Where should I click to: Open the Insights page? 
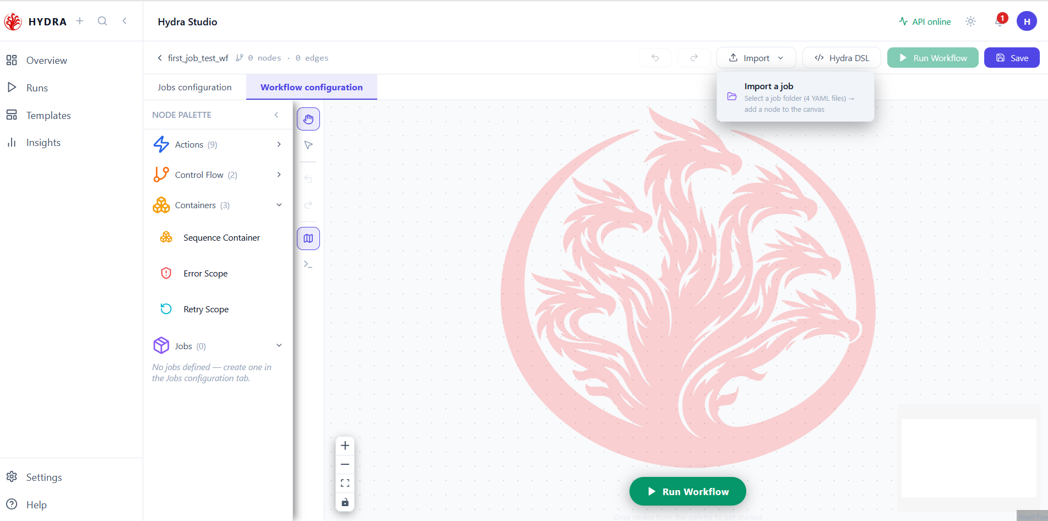[71, 143]
